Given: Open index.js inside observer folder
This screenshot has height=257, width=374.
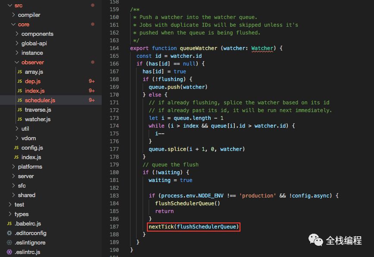Looking at the screenshot, I should (34, 91).
